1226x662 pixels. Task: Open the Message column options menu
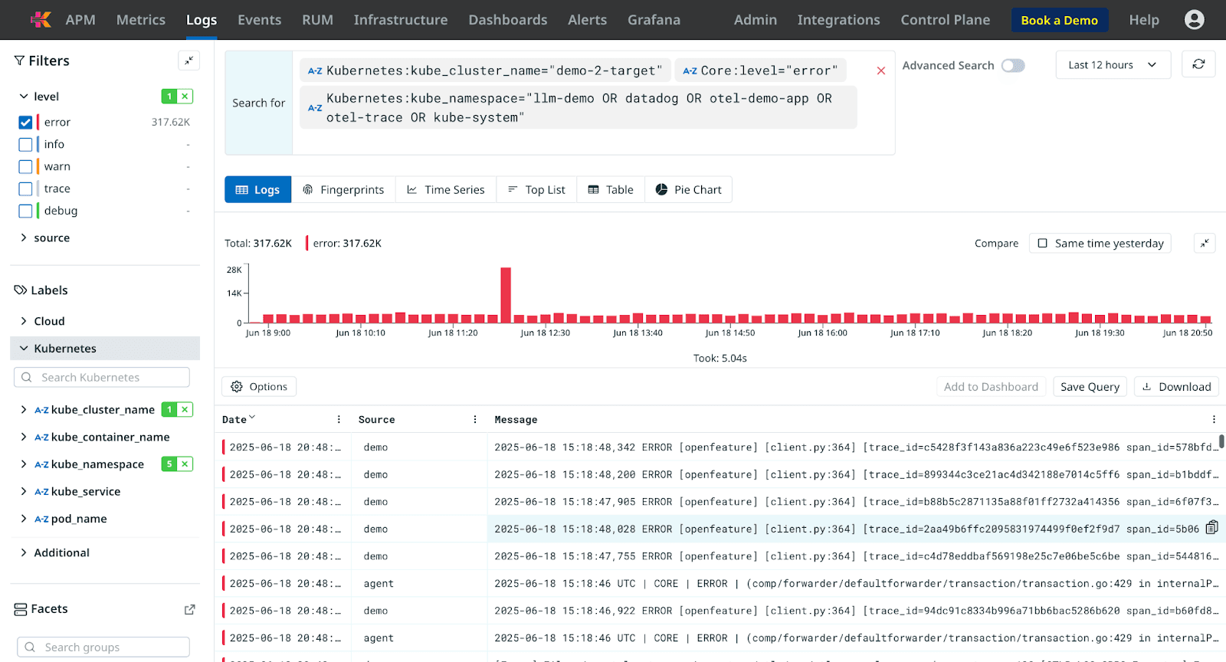pos(1214,420)
